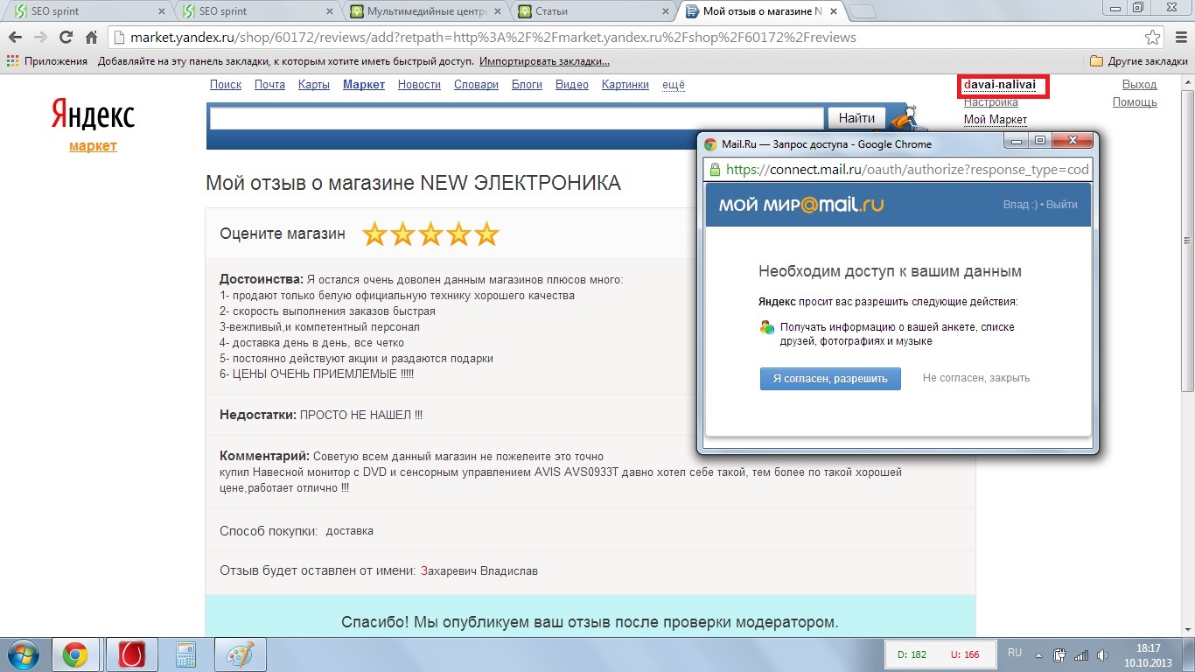The height and width of the screenshot is (672, 1195).
Task: Click the Найти search button
Action: point(856,117)
